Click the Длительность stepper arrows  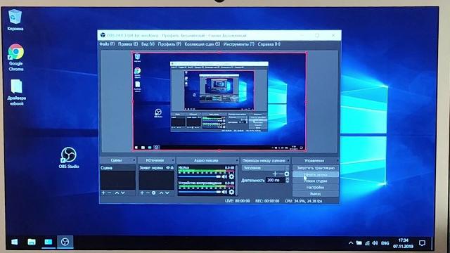pos(288,180)
